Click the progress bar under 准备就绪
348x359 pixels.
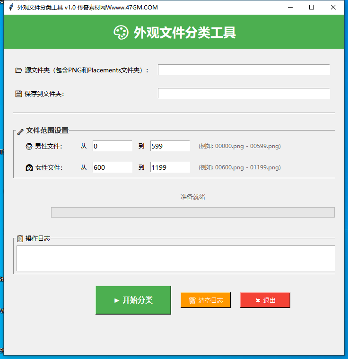click(192, 212)
